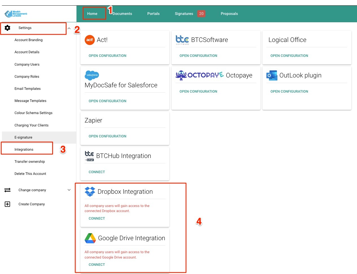
Task: Select Integrations in the settings sidebar
Action: [24, 150]
